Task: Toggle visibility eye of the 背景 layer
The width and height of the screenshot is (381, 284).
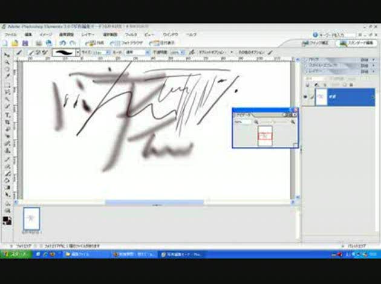Action: [x=305, y=97]
